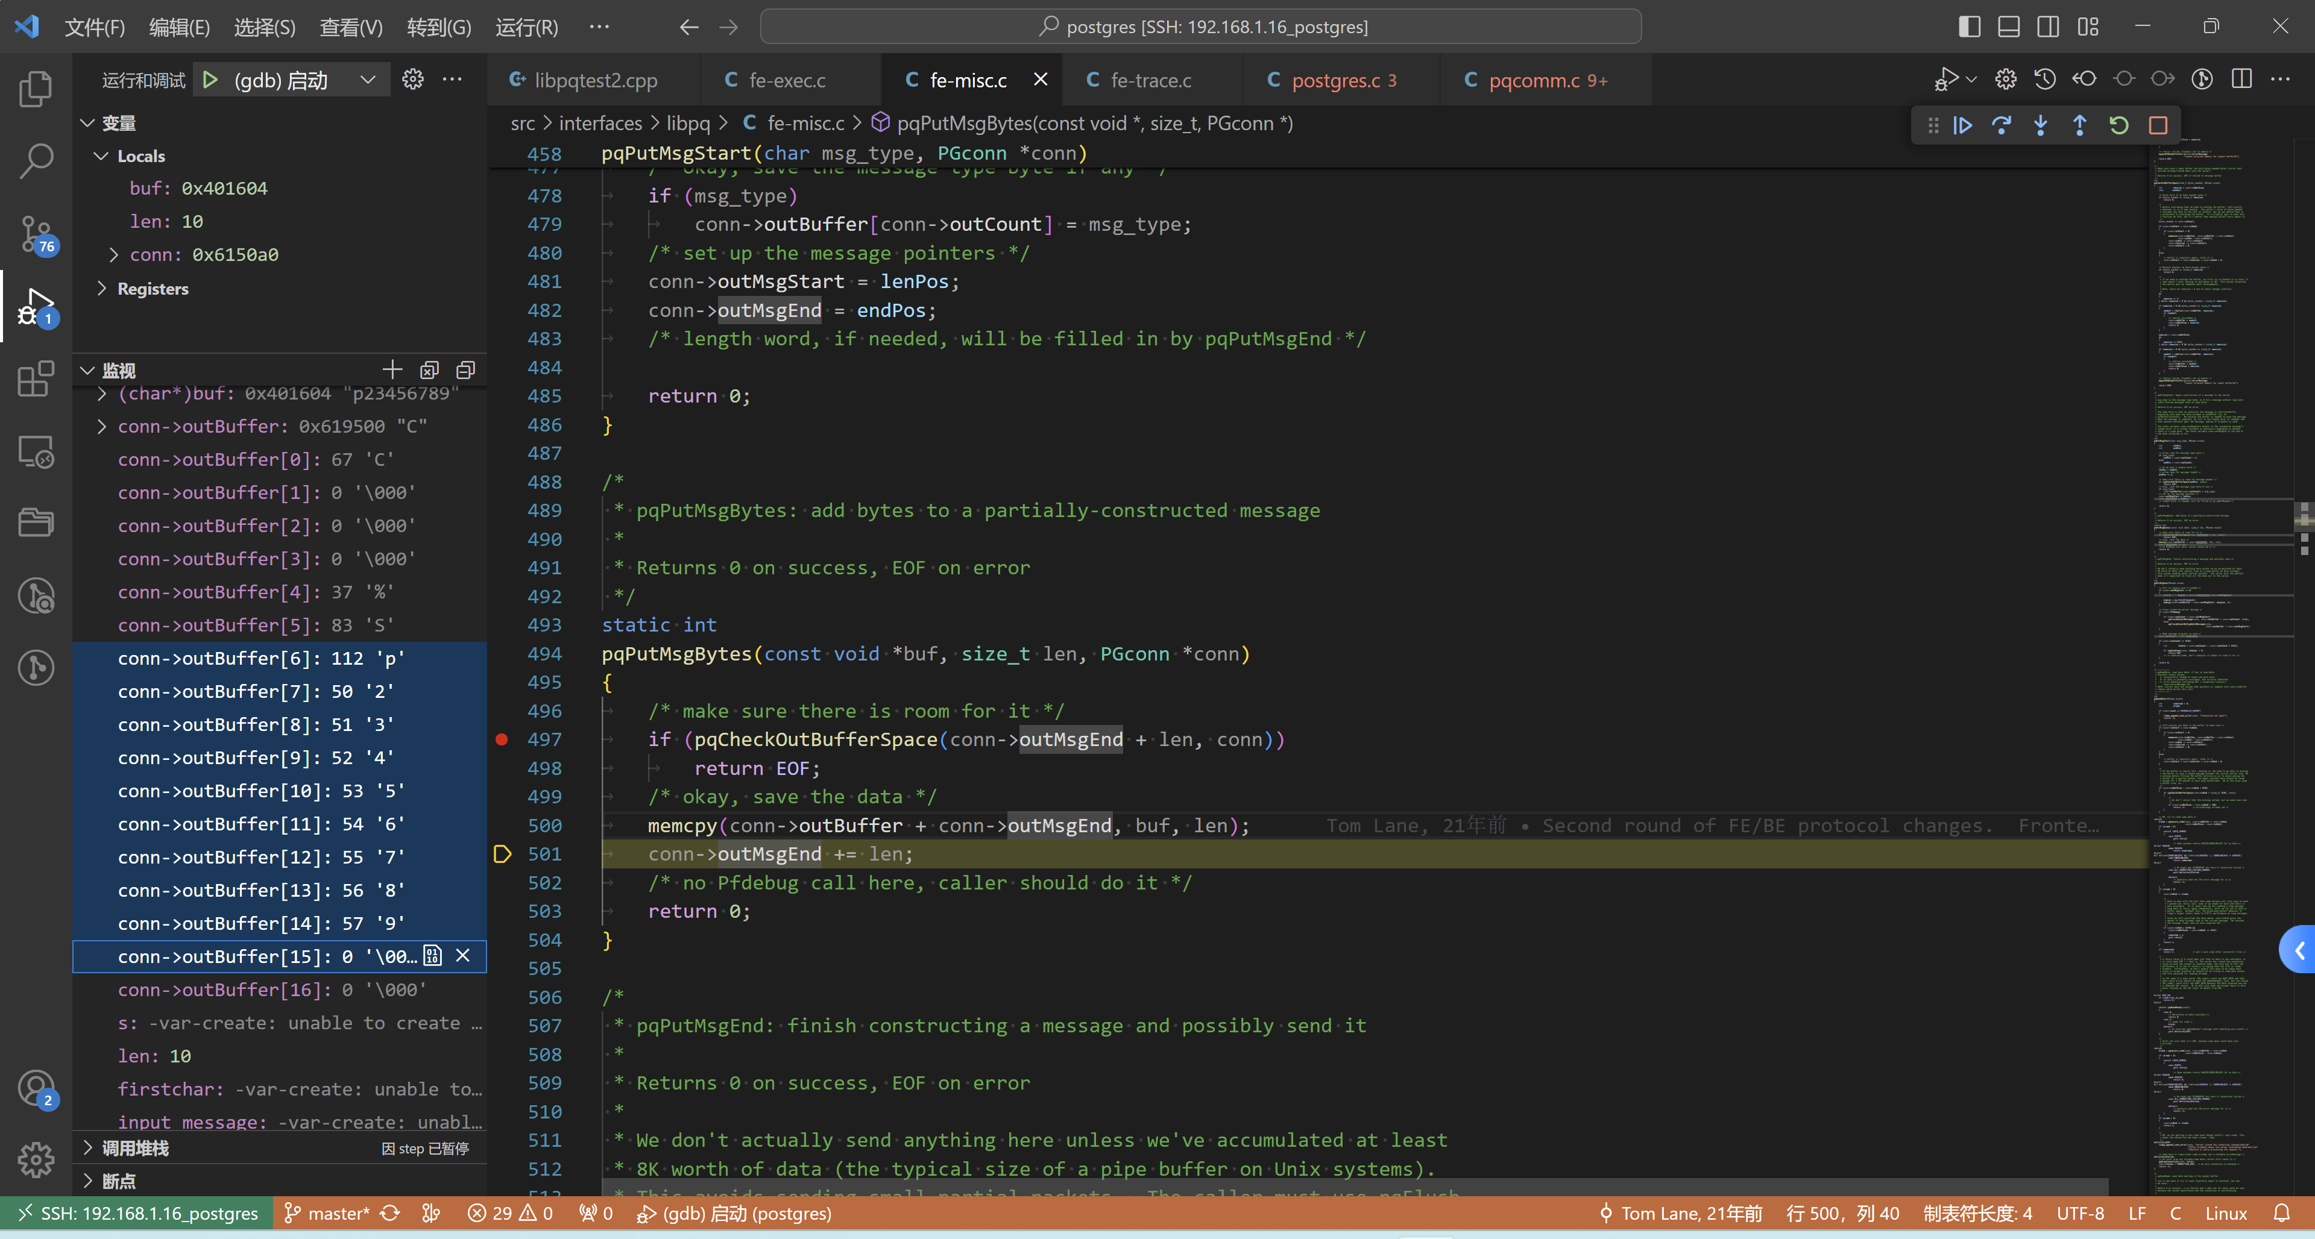Open the 查看(V) menu
The image size is (2315, 1239).
coord(350,27)
